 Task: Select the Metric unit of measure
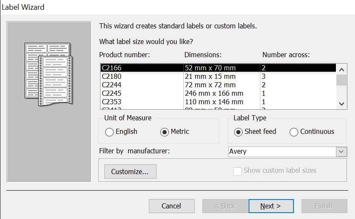[165, 132]
